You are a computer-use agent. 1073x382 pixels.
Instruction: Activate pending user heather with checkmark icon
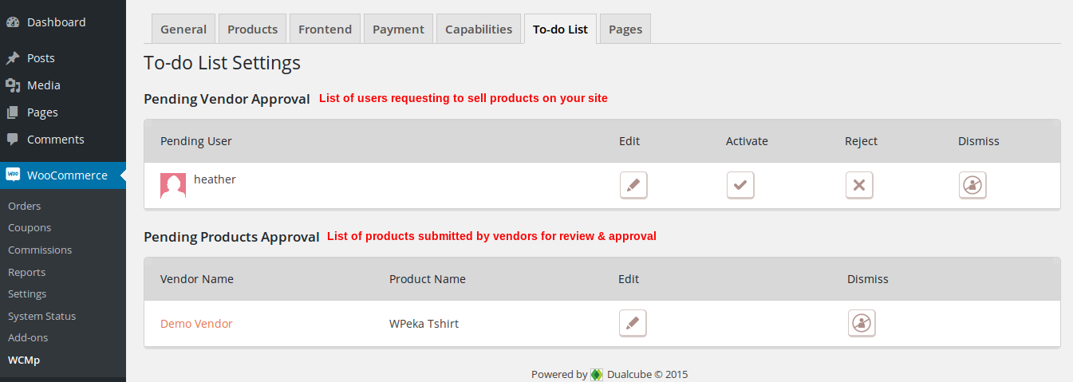point(740,185)
